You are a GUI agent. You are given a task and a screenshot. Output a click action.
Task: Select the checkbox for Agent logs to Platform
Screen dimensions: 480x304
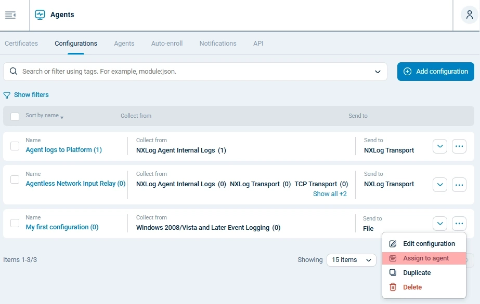15,146
